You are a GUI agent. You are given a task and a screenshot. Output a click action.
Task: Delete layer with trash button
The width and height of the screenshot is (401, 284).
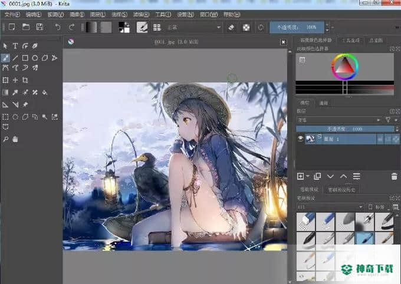395,176
